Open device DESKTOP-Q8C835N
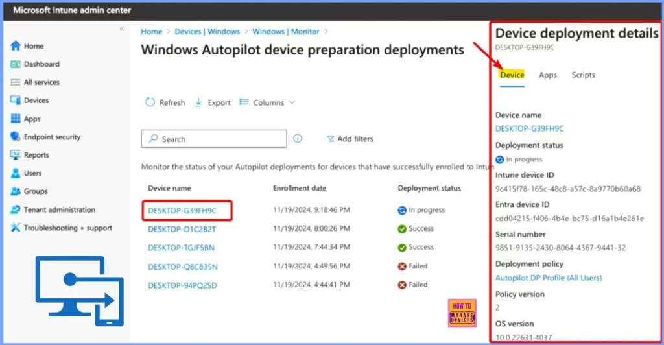 (x=182, y=267)
